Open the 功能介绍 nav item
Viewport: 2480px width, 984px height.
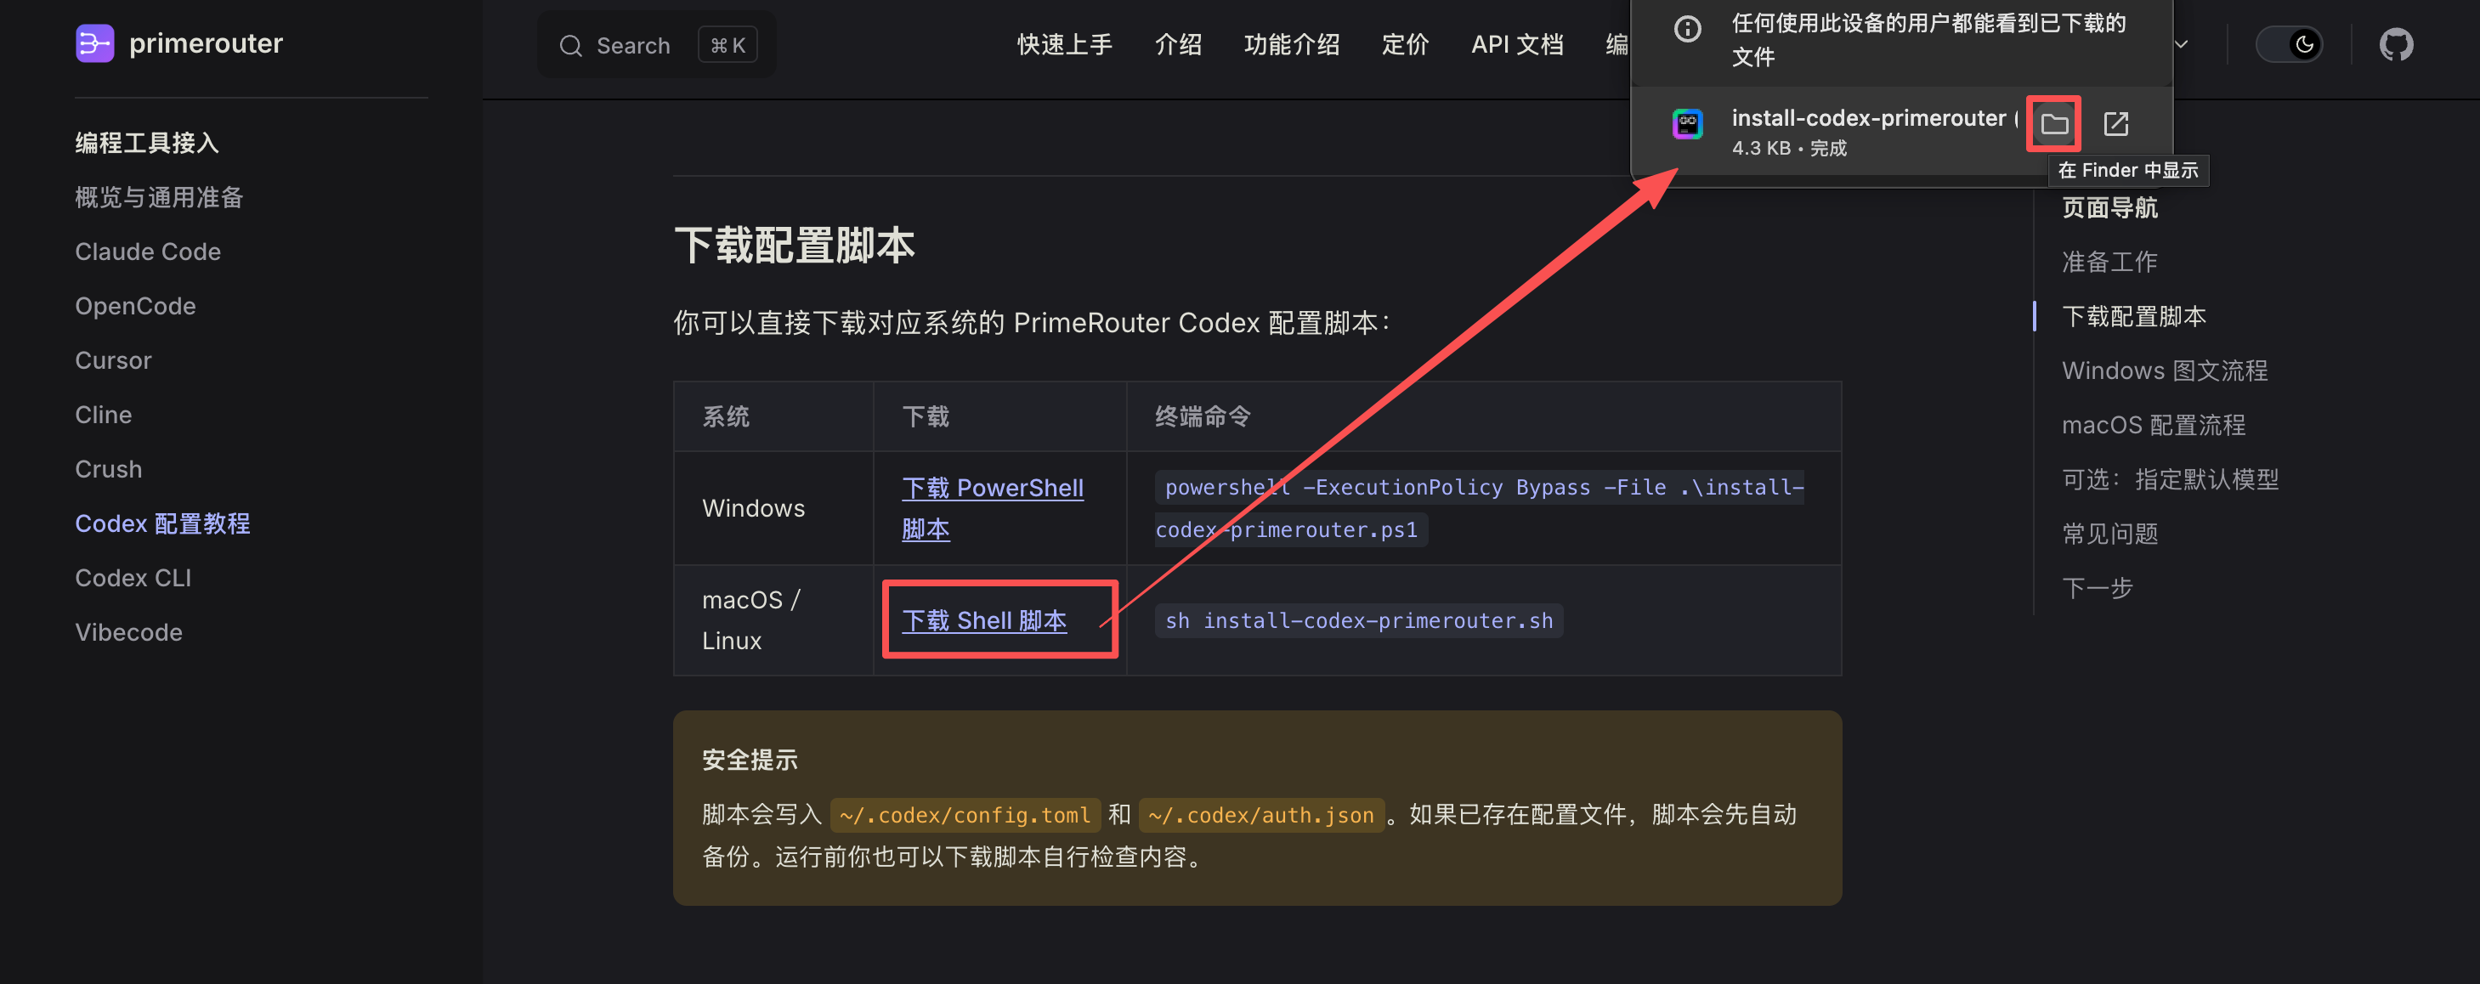click(x=1291, y=44)
